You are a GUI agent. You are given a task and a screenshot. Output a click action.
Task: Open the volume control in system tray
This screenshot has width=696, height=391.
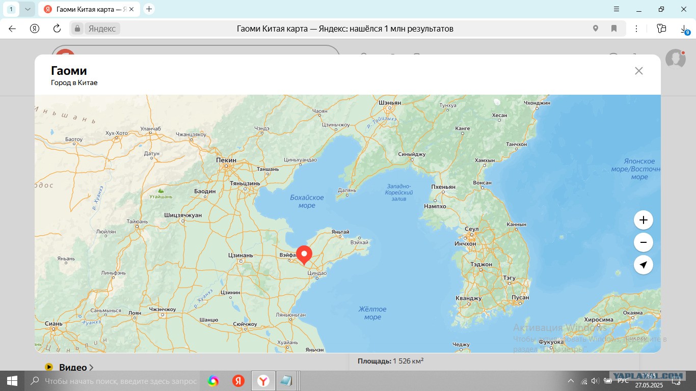595,381
